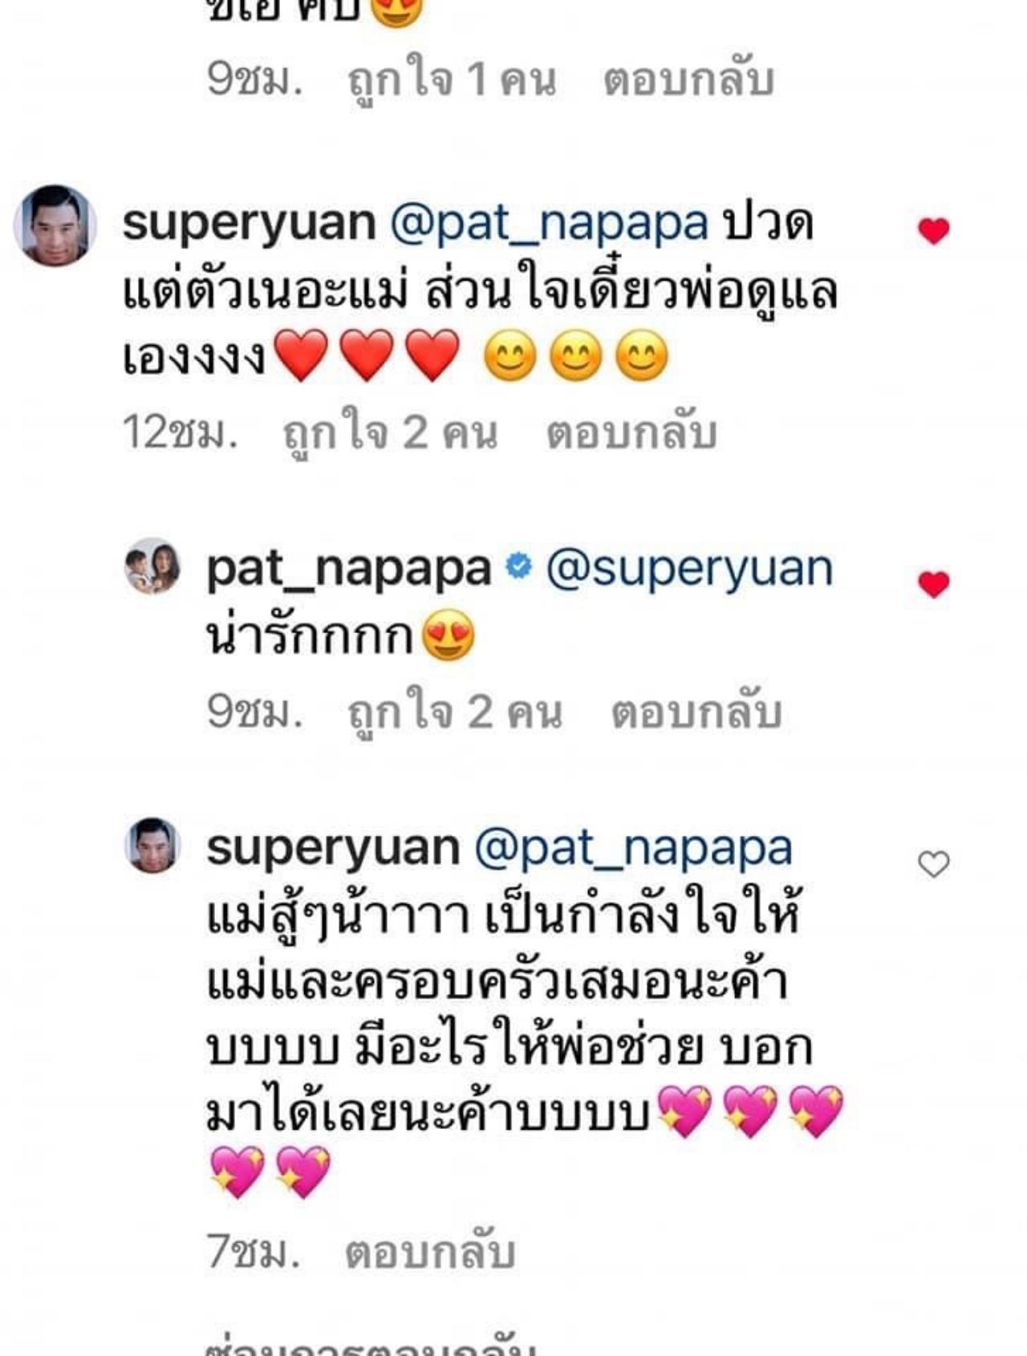
Task: View 2 likes on pat_napapa's reply
Action: coord(455,713)
